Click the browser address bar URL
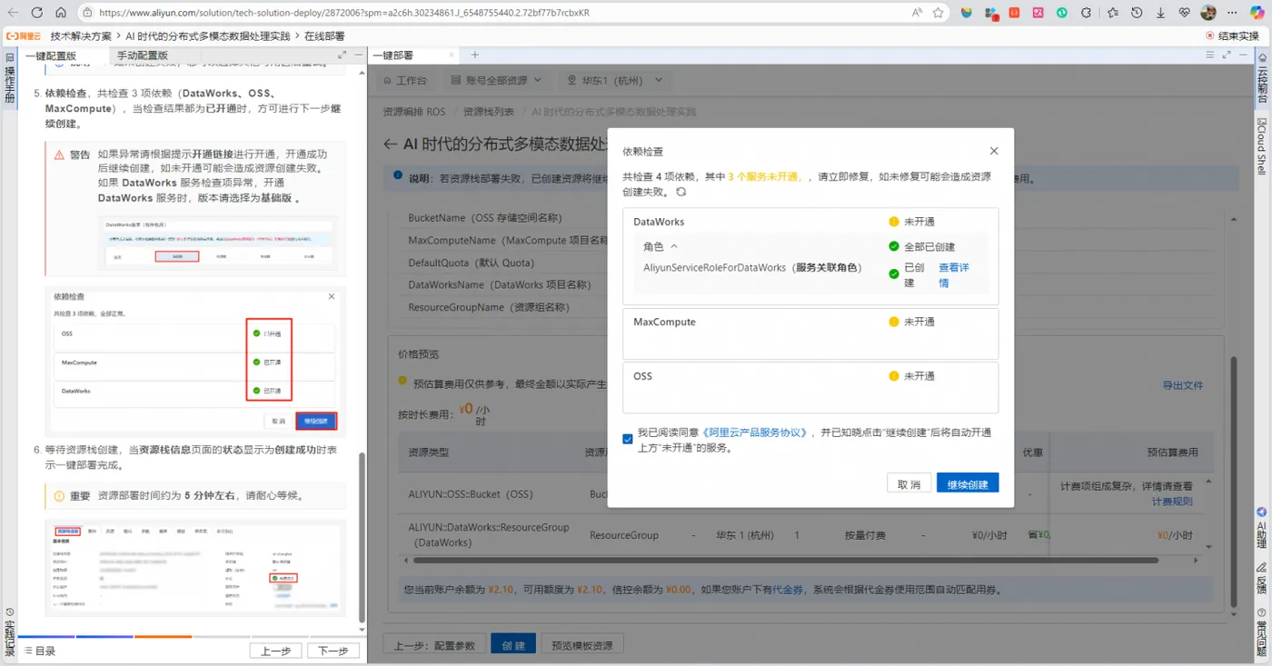Viewport: 1272px width, 666px height. point(343,13)
